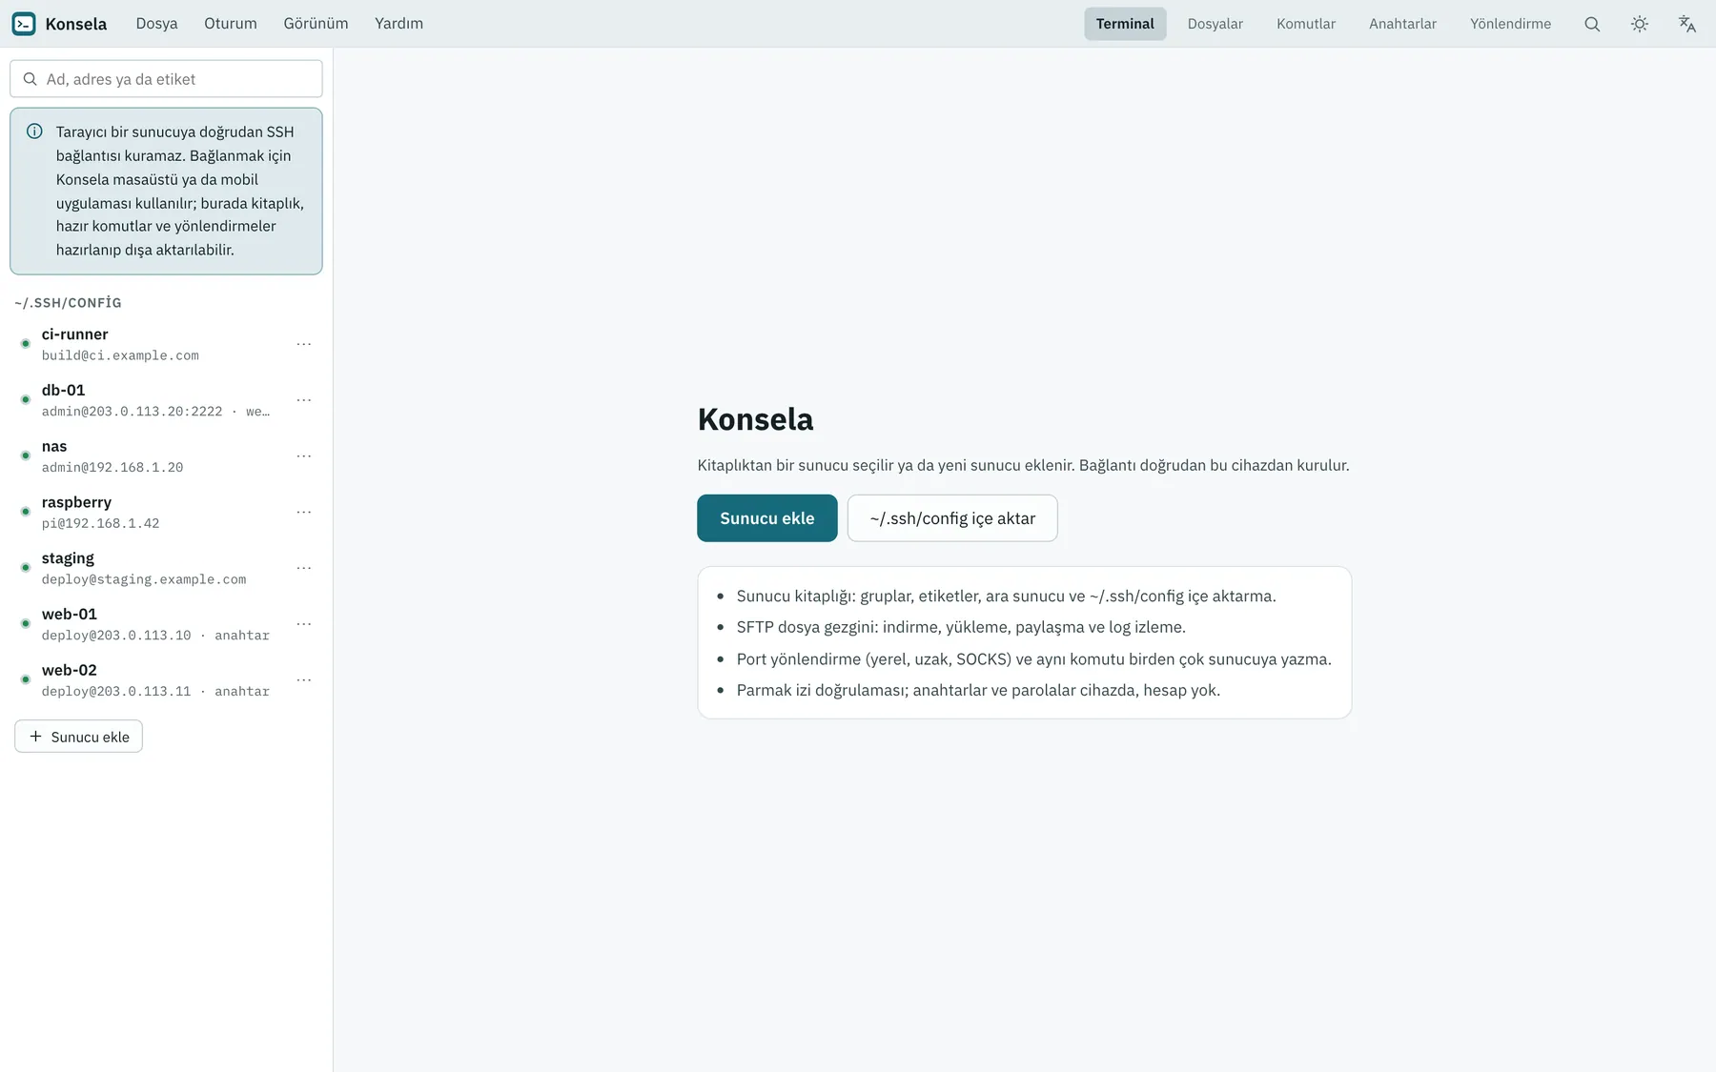
Task: Switch to the Yönlendirme tab
Action: (x=1510, y=24)
